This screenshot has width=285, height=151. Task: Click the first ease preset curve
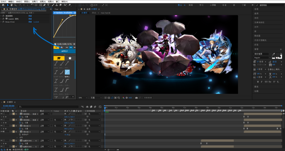[56, 63]
